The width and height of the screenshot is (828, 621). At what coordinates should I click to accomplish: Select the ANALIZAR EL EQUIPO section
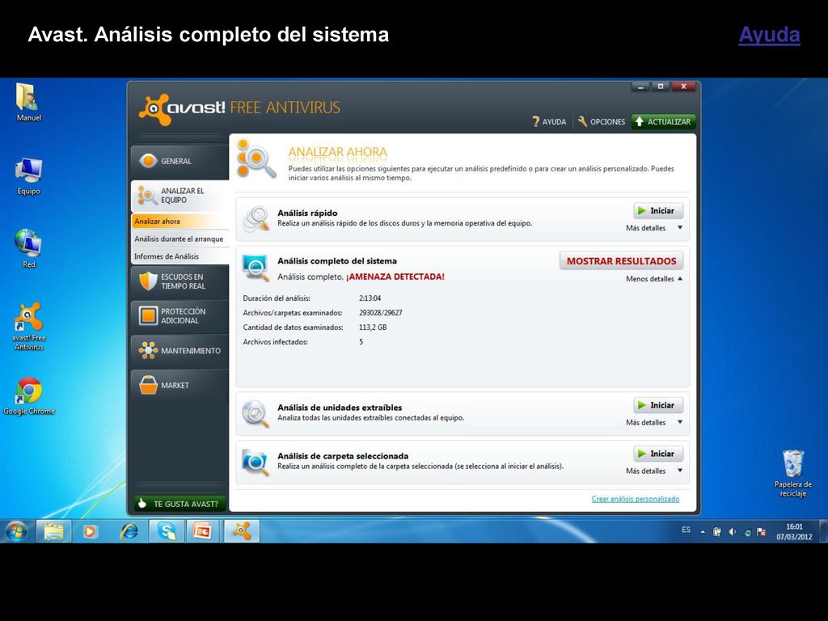180,196
